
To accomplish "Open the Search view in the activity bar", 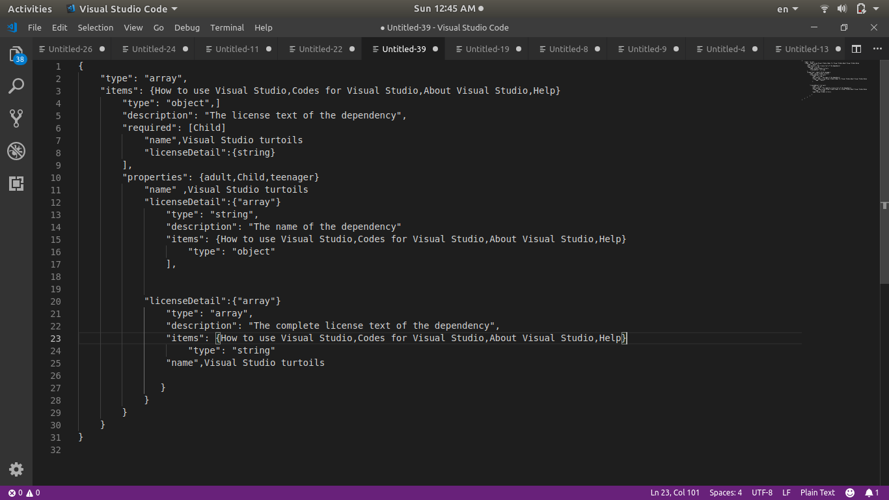I will coord(16,86).
